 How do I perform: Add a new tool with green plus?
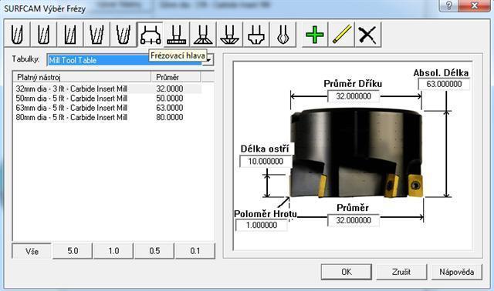click(x=315, y=35)
